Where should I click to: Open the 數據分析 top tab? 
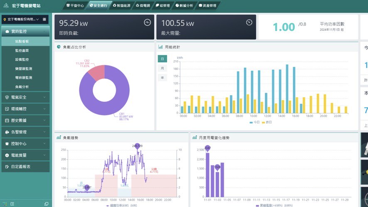coord(184,5)
